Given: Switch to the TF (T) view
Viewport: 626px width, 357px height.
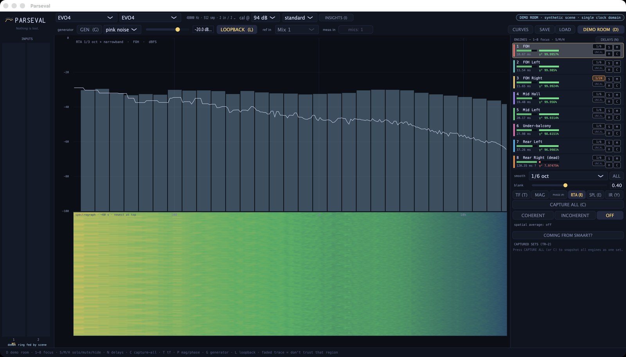Looking at the screenshot, I should pyautogui.click(x=521, y=195).
